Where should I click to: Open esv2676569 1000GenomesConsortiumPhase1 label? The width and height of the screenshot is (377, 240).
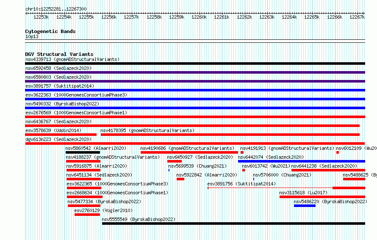(x=76, y=113)
